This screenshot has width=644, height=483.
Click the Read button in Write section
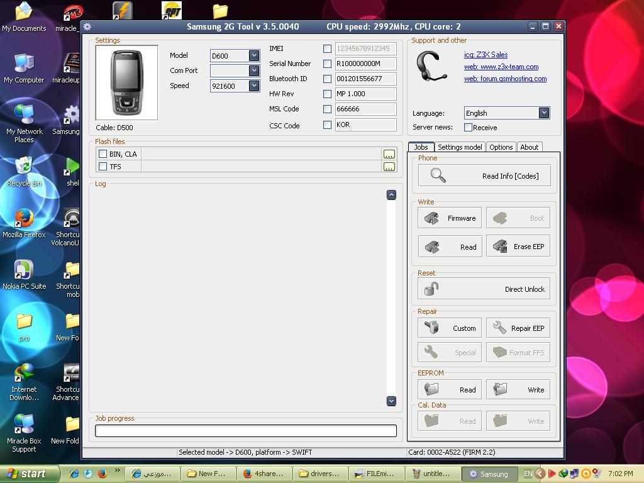click(450, 247)
